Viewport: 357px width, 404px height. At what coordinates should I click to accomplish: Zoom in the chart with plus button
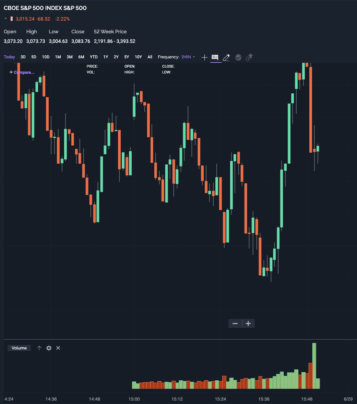point(248,324)
